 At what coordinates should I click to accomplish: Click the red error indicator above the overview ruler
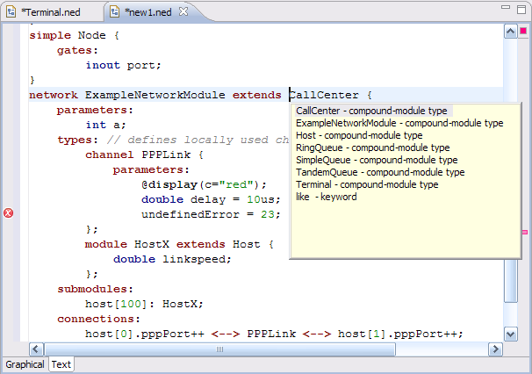[523, 31]
